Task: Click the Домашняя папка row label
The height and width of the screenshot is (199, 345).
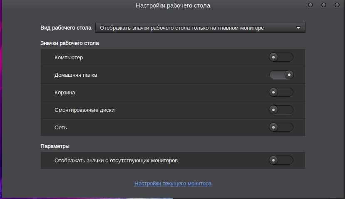Action: [x=76, y=75]
